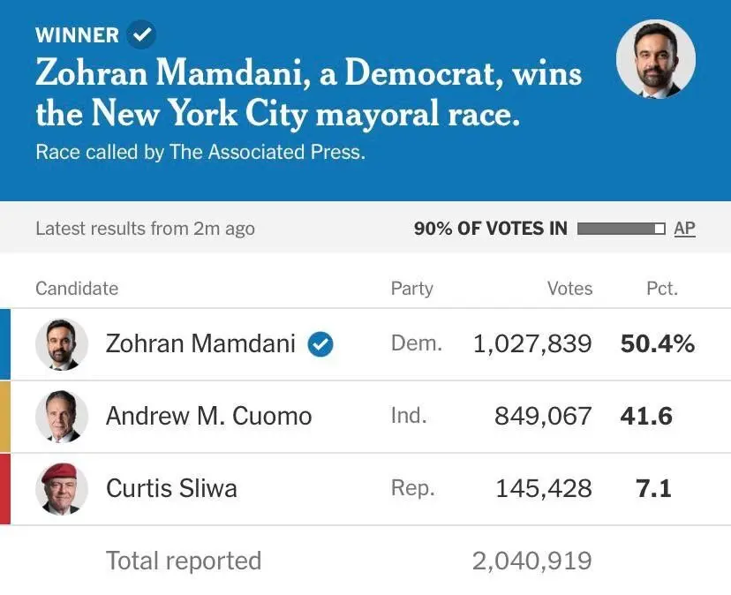The image size is (731, 595).
Task: Click the large winner portrait in the header
Action: 655,59
